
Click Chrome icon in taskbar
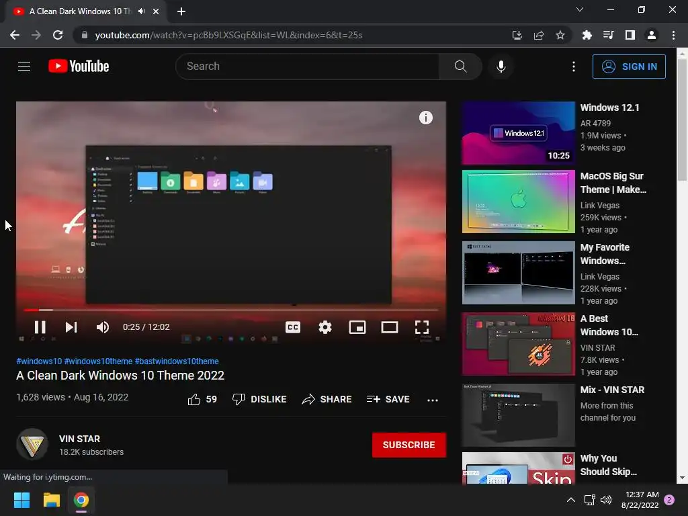[81, 500]
